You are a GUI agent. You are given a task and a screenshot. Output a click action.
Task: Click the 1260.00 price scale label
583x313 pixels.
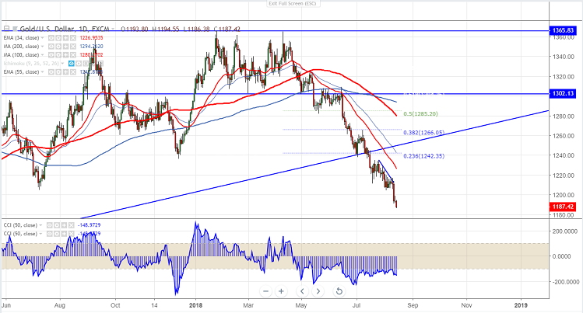point(564,136)
